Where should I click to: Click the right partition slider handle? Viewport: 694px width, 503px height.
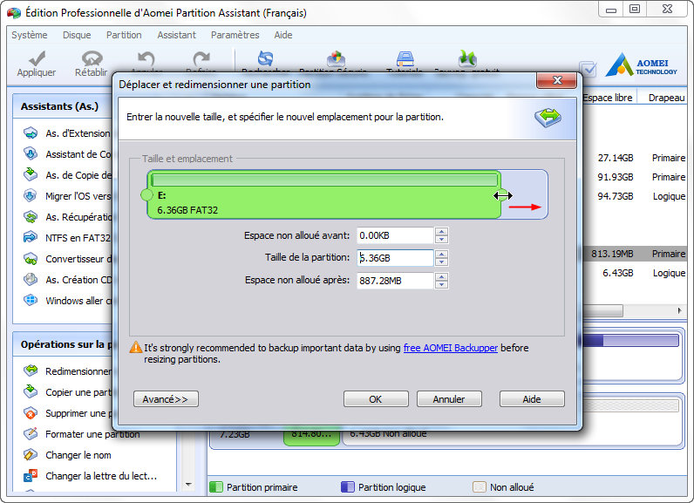click(x=501, y=194)
